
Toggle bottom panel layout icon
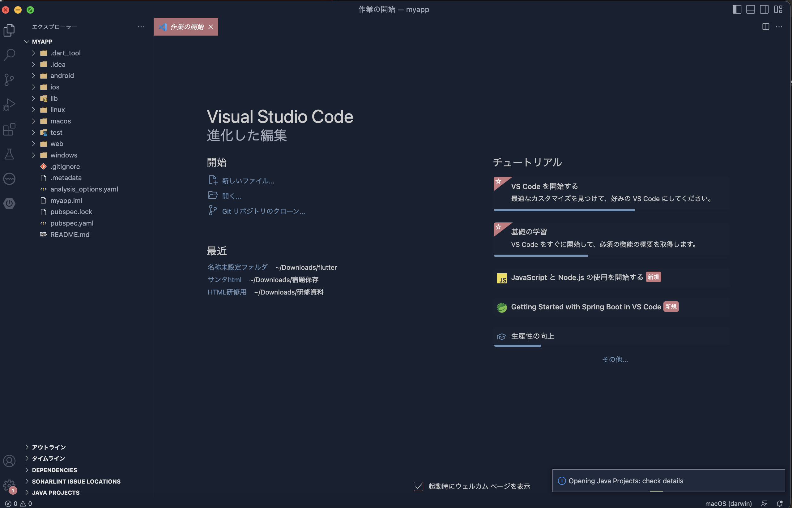(x=751, y=9)
